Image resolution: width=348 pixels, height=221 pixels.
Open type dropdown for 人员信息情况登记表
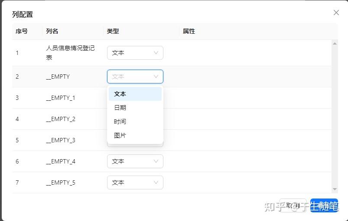click(x=135, y=53)
